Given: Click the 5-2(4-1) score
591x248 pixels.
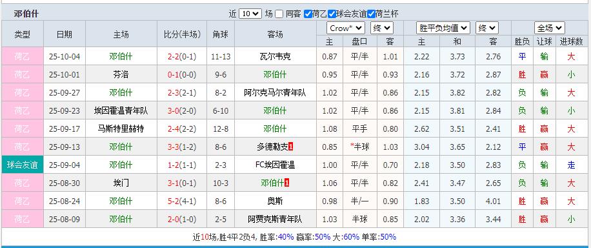Looking at the screenshot, I should click(x=182, y=202).
